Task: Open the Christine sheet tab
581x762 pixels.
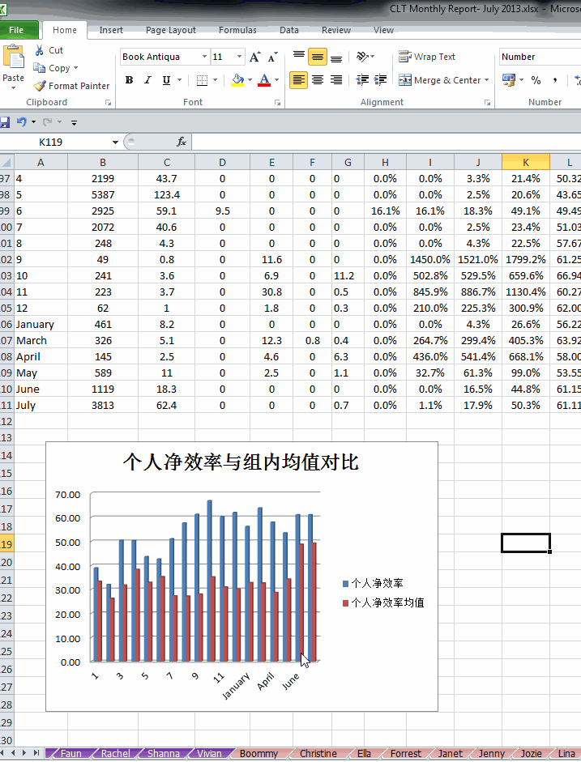Action: [x=318, y=753]
